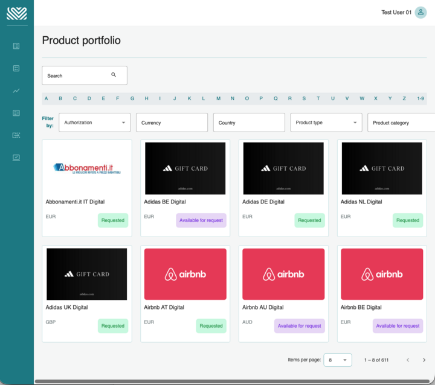
Task: Open the Adidas NL gift card image
Action: pyautogui.click(x=382, y=168)
